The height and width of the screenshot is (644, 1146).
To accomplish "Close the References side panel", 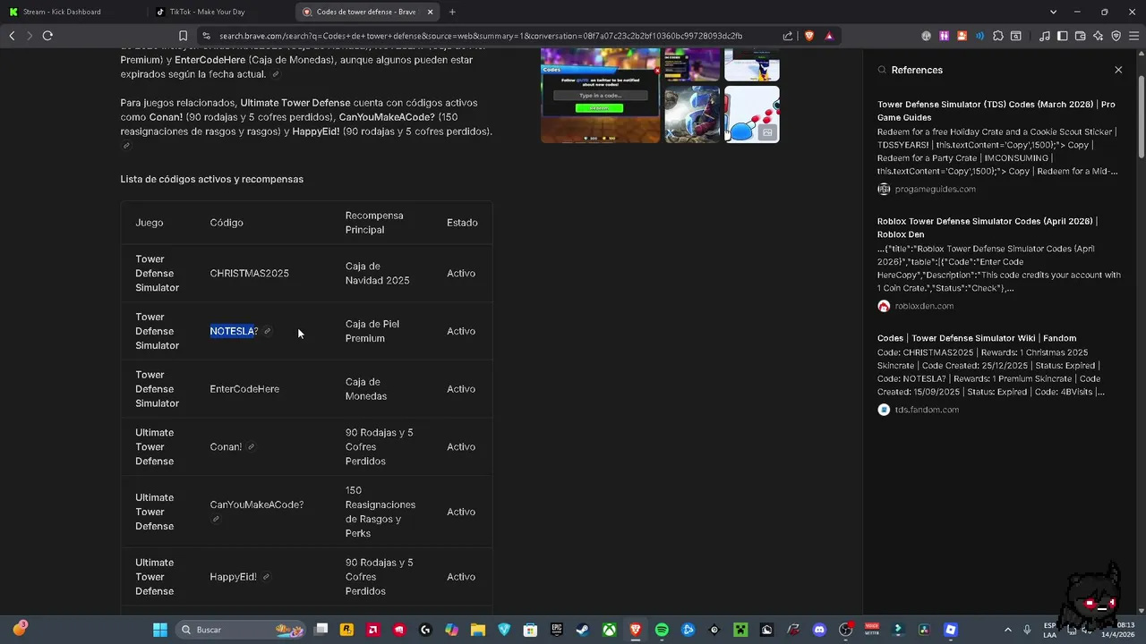I will 1118,70.
